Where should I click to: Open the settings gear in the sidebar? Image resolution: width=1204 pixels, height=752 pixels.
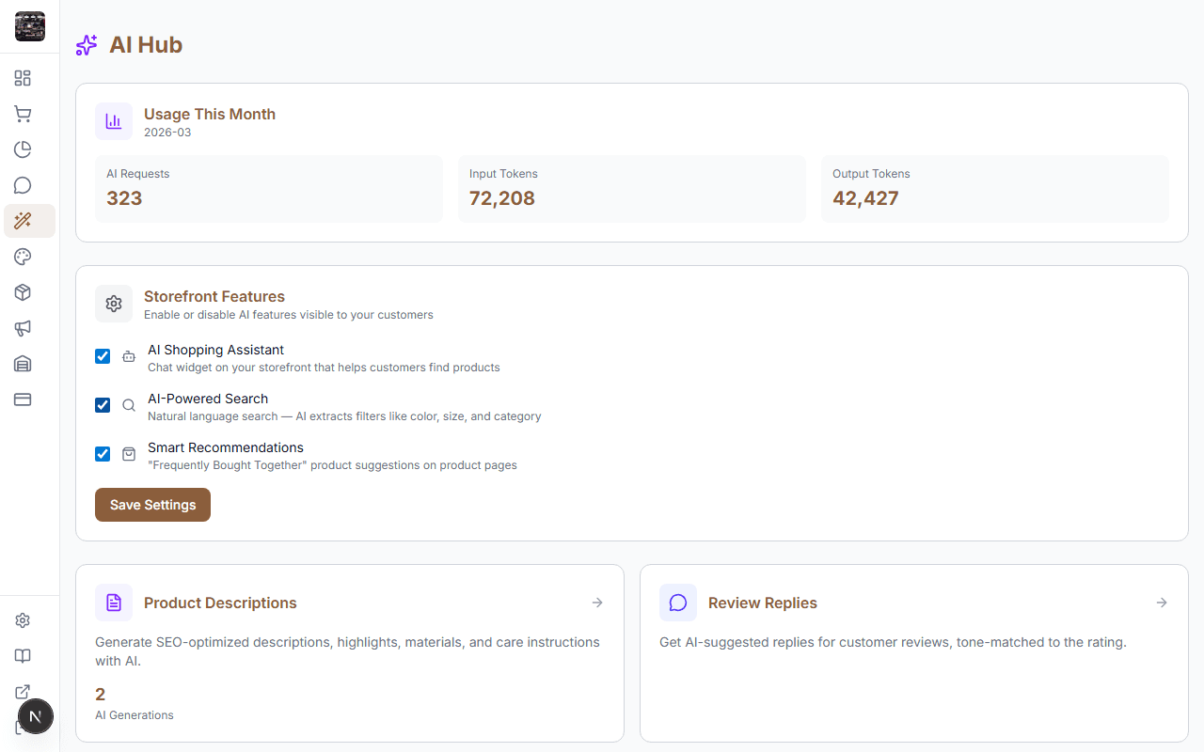point(23,620)
